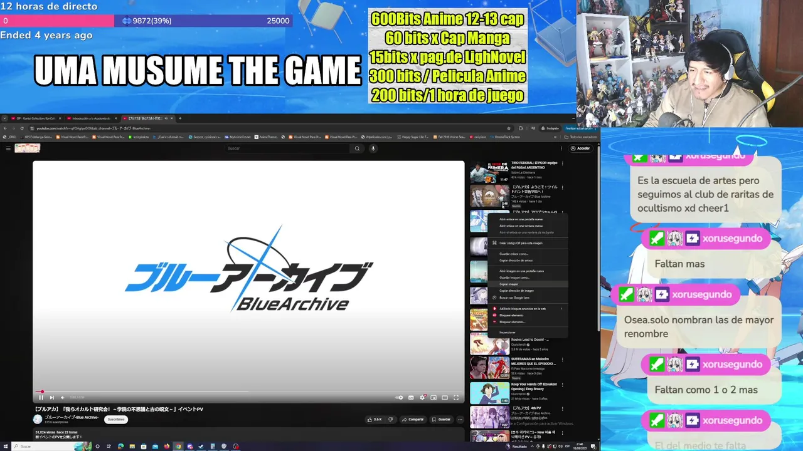The image size is (803, 451).
Task: Reload the page in browser toolbar
Action: 22,128
